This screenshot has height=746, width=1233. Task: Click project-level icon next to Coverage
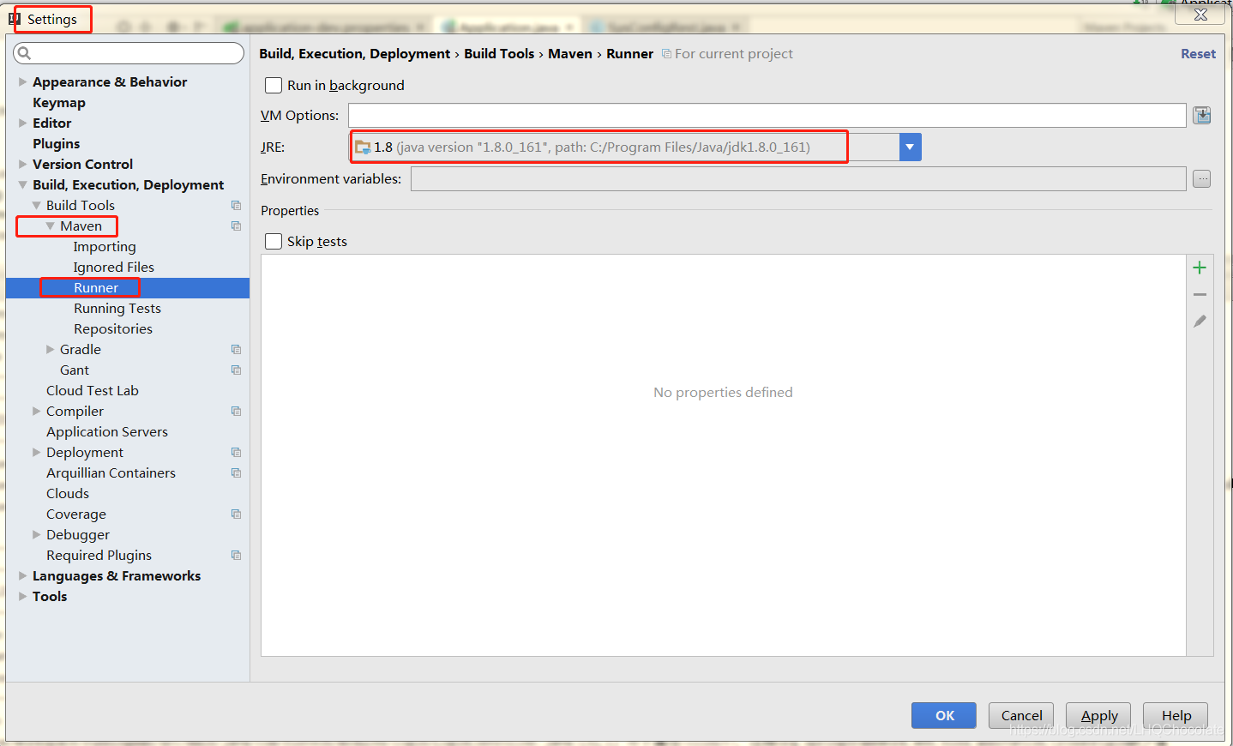[x=236, y=514]
